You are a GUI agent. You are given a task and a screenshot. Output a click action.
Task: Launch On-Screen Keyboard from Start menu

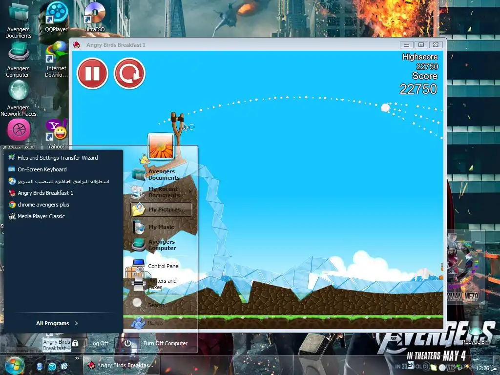(38, 169)
